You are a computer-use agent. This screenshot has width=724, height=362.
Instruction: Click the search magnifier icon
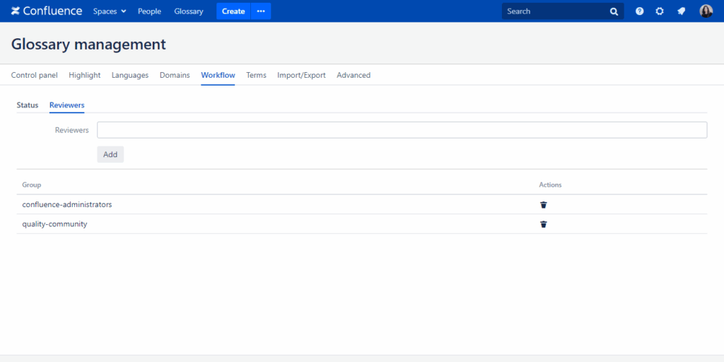coord(614,11)
